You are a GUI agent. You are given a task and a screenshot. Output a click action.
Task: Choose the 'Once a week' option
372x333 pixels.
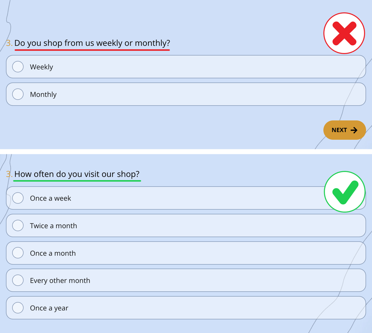(x=17, y=198)
